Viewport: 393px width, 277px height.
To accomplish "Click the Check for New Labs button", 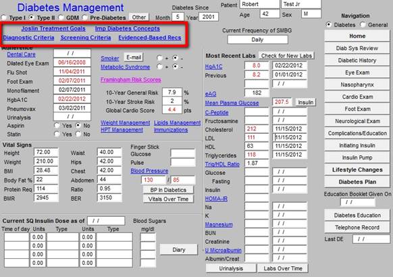I will [x=286, y=55].
